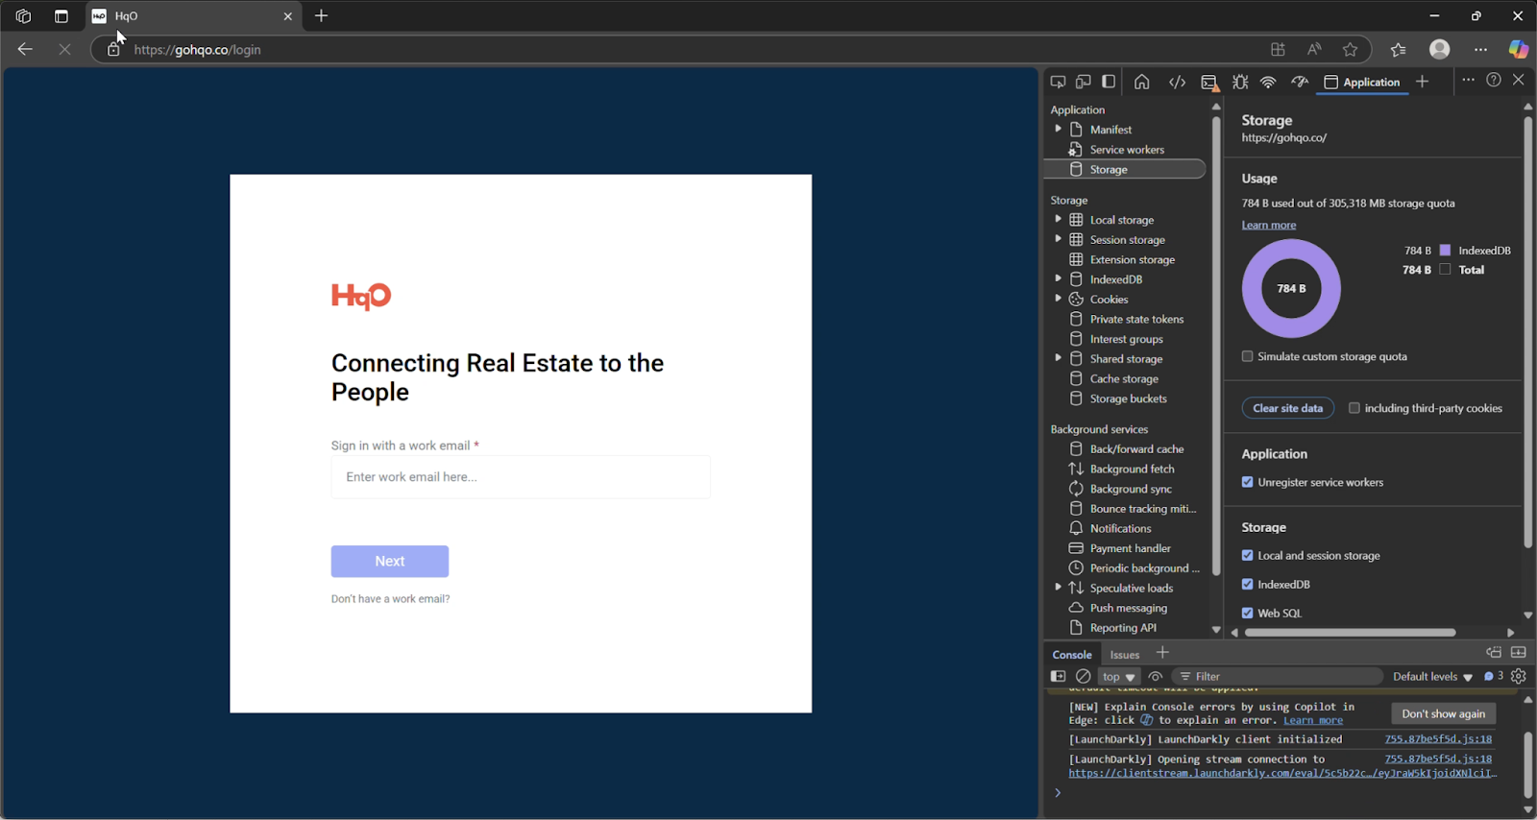This screenshot has width=1537, height=820.
Task: Toggle device emulation mode
Action: tap(1084, 82)
